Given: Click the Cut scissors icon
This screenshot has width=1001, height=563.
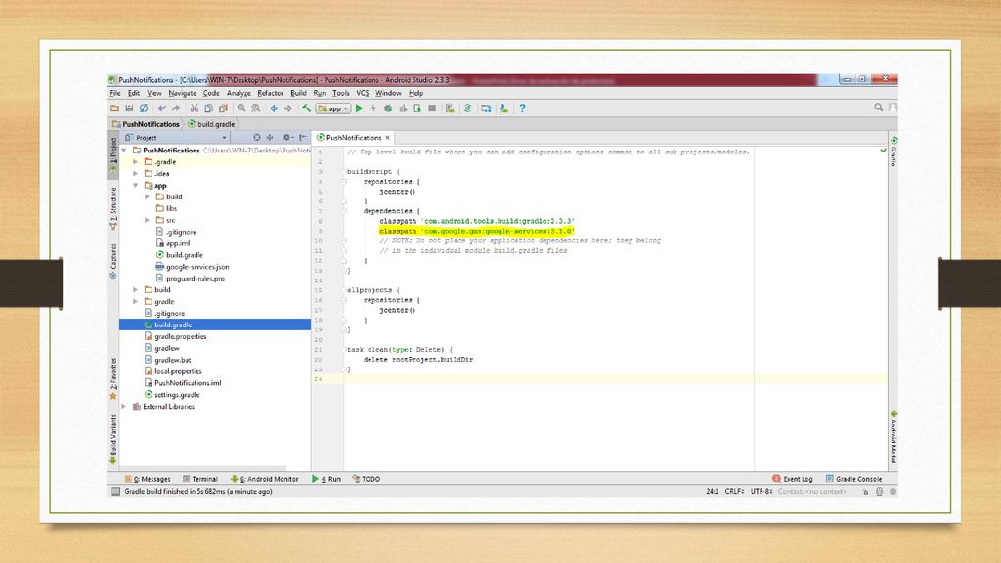Looking at the screenshot, I should click(x=195, y=108).
